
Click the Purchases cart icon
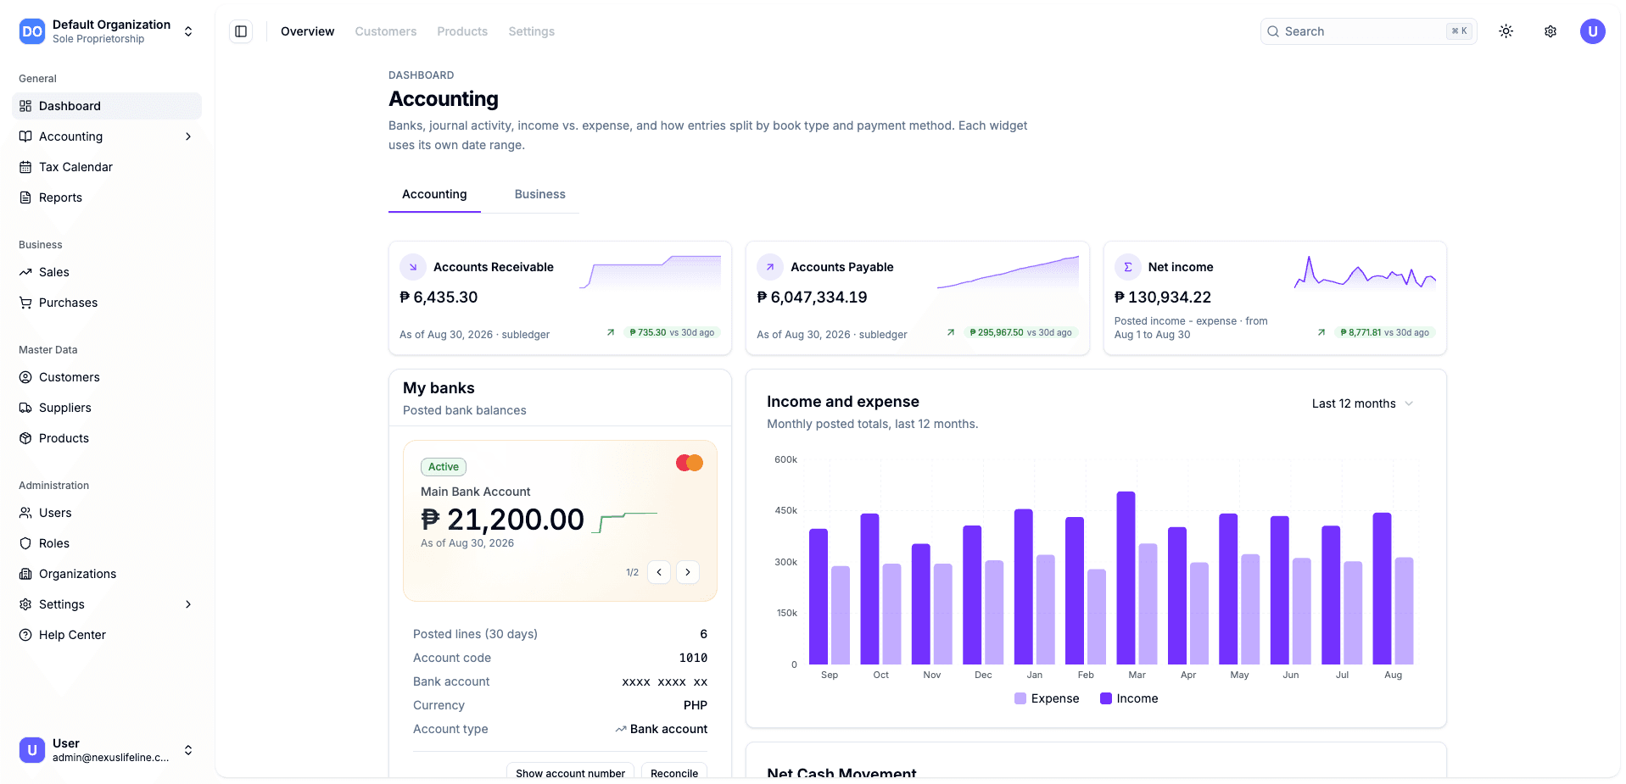[x=25, y=303]
